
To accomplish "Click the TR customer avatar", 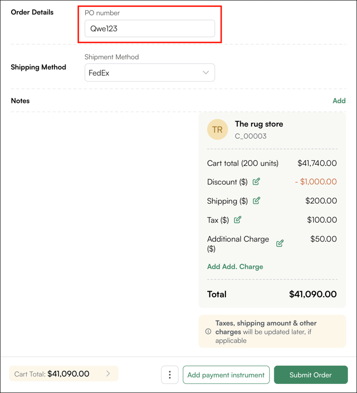I will point(217,130).
